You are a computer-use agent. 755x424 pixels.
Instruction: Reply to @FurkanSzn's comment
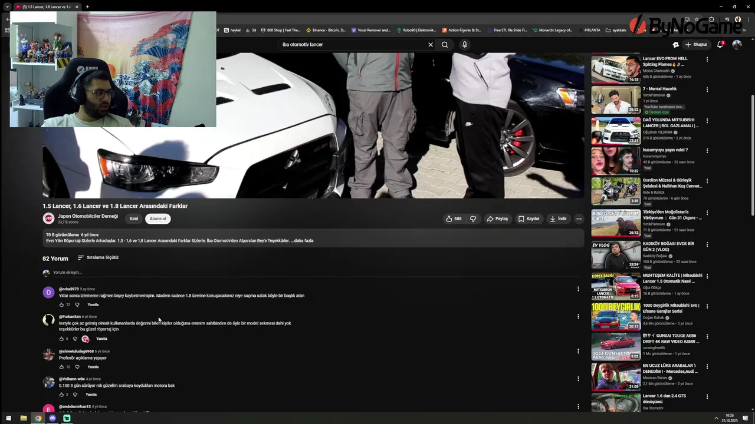tap(101, 339)
